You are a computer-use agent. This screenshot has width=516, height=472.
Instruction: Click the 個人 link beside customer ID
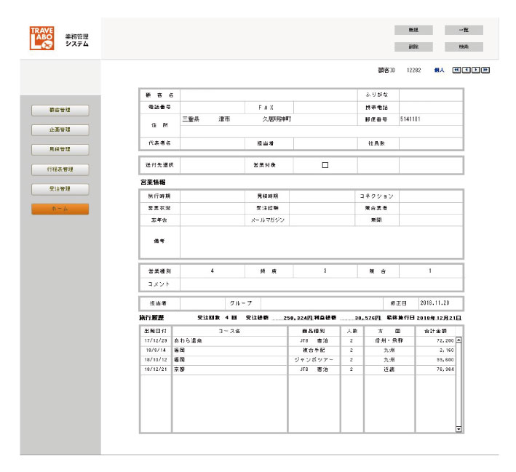coord(439,71)
